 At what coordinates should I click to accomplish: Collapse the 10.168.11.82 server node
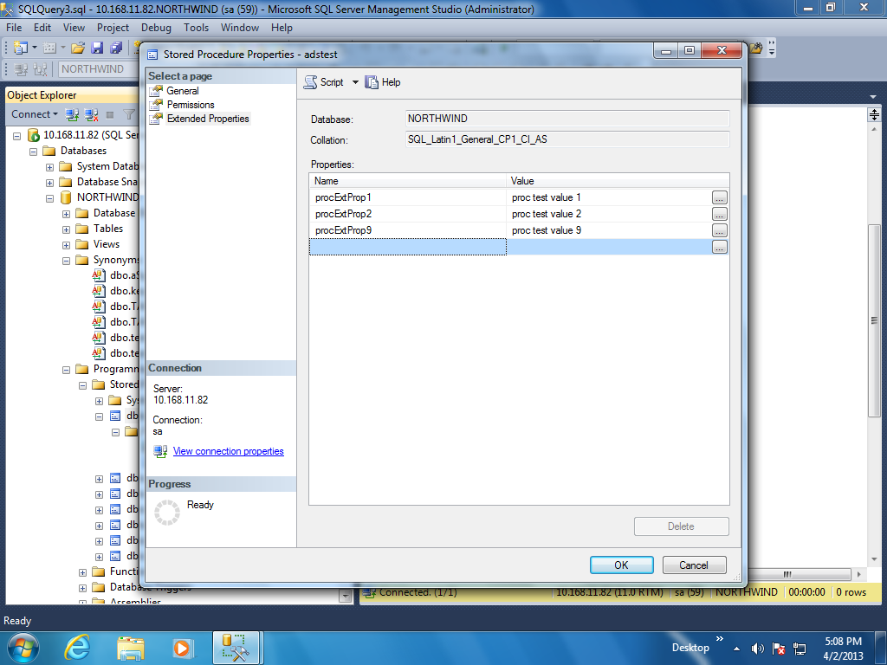pos(17,136)
